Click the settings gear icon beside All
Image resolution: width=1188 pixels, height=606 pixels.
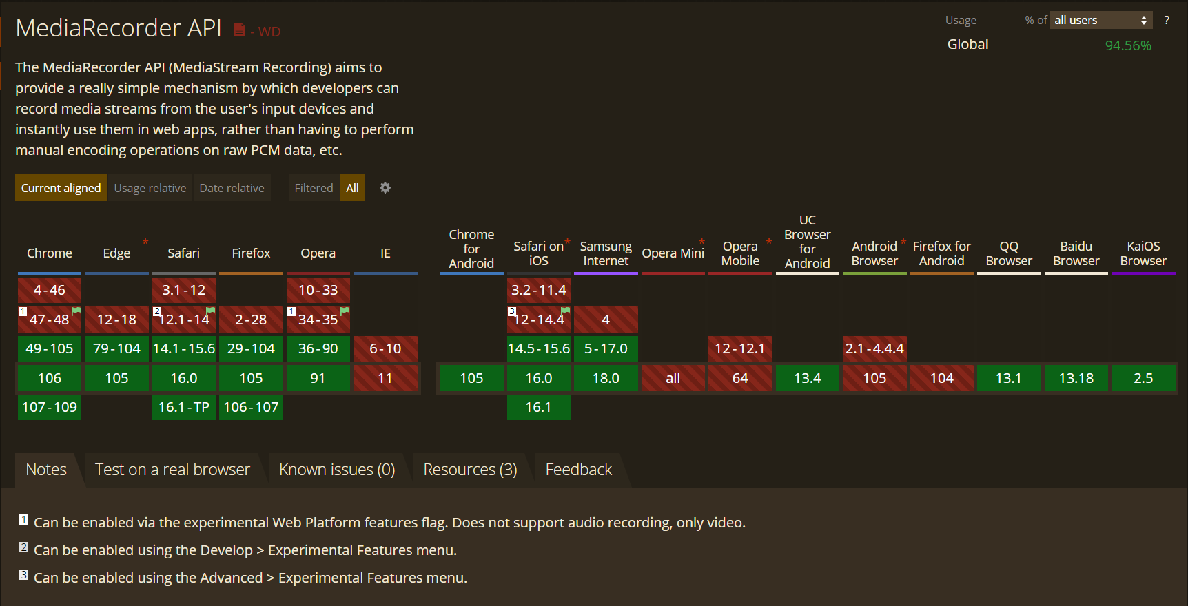click(385, 188)
